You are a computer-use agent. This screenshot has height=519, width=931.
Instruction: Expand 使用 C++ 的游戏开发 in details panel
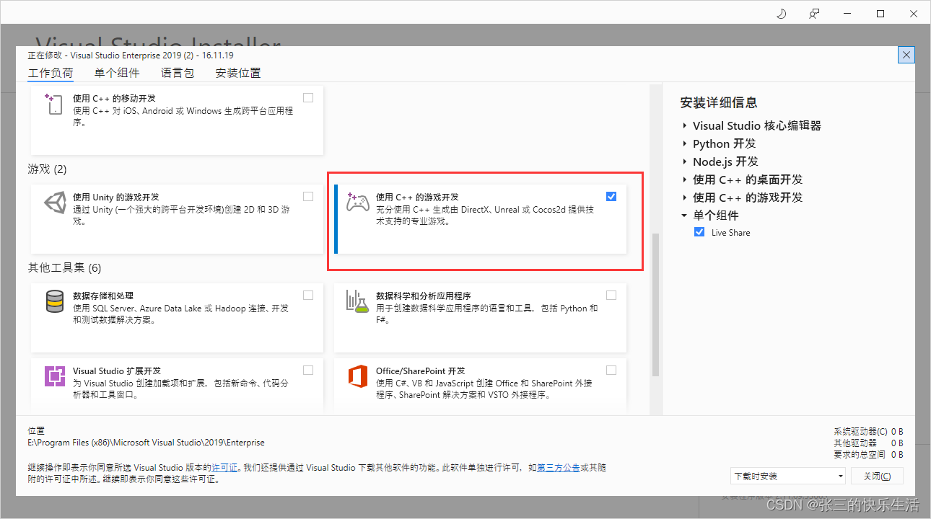684,198
